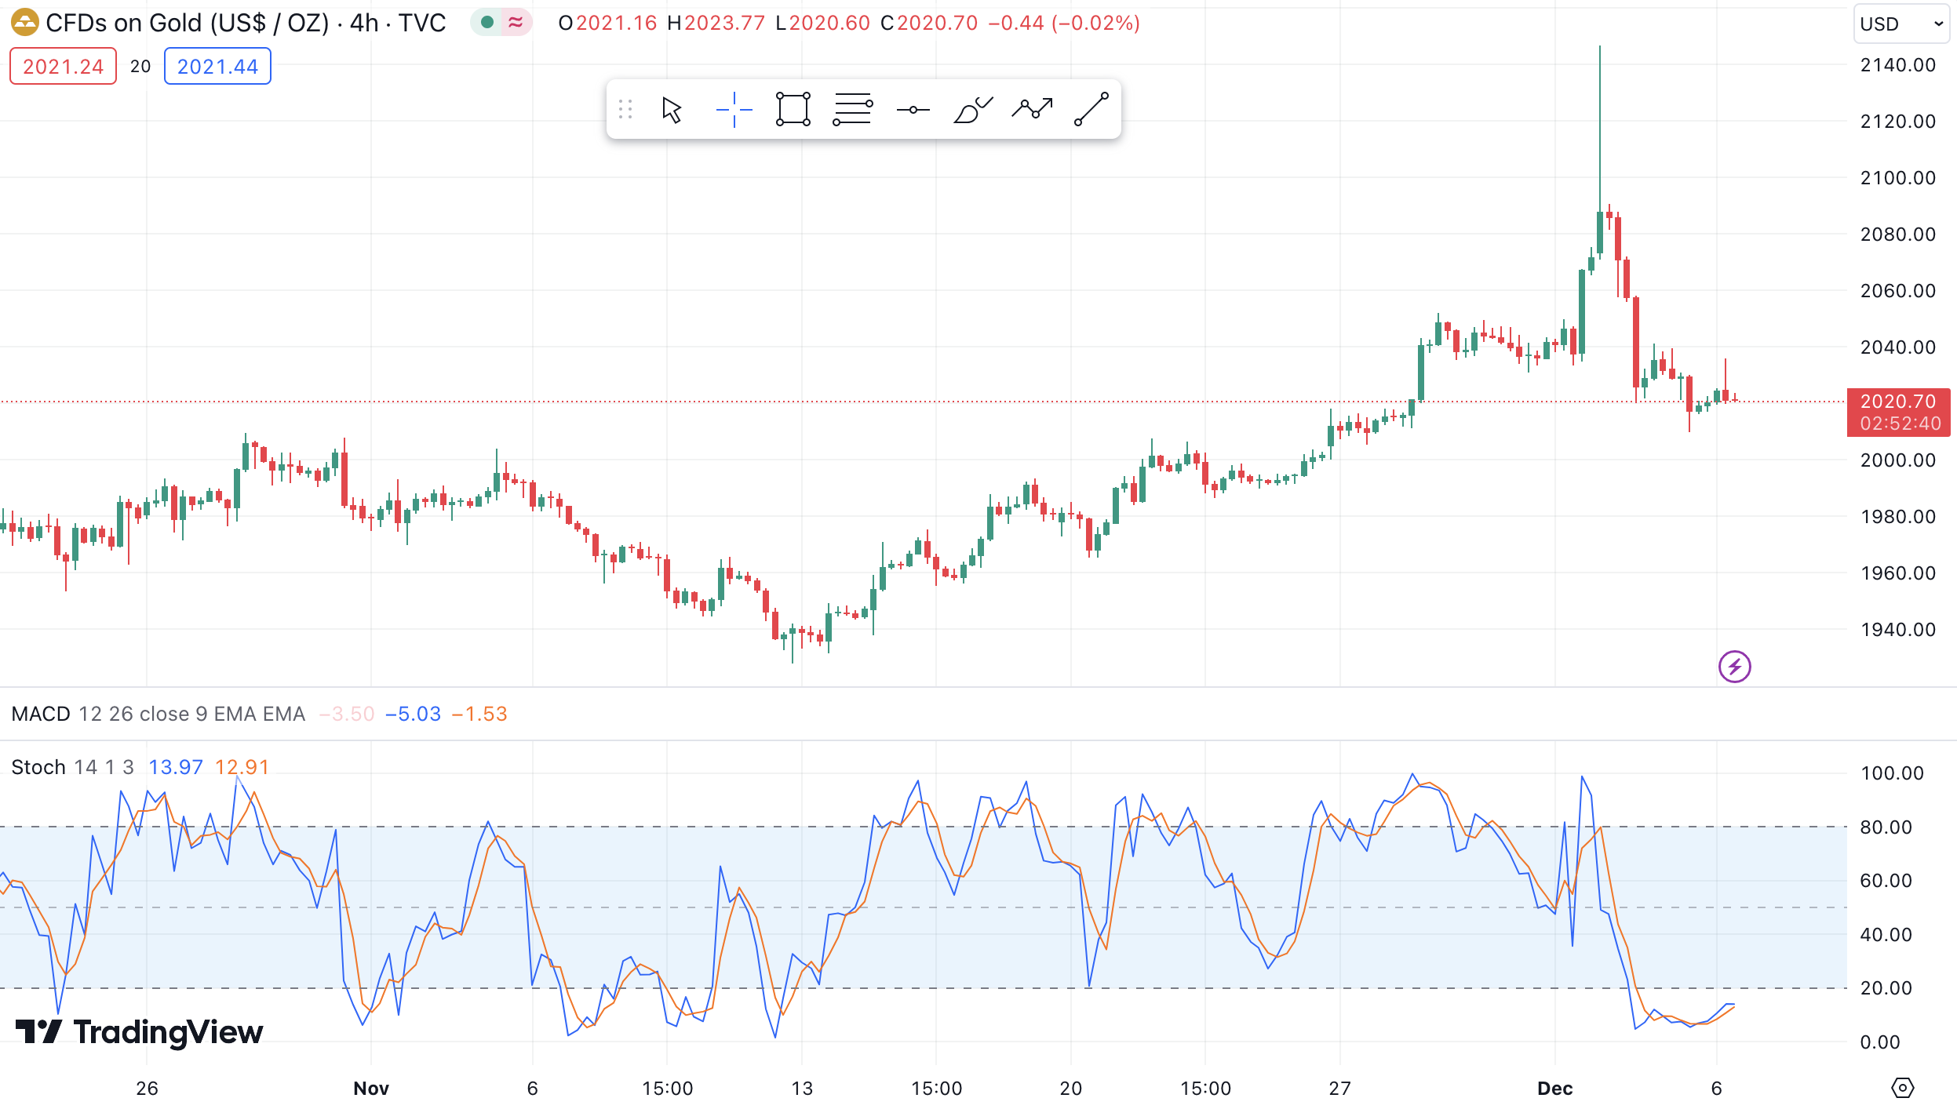Choose the path polyline arrow tool
The image size is (1957, 1109).
[1032, 109]
